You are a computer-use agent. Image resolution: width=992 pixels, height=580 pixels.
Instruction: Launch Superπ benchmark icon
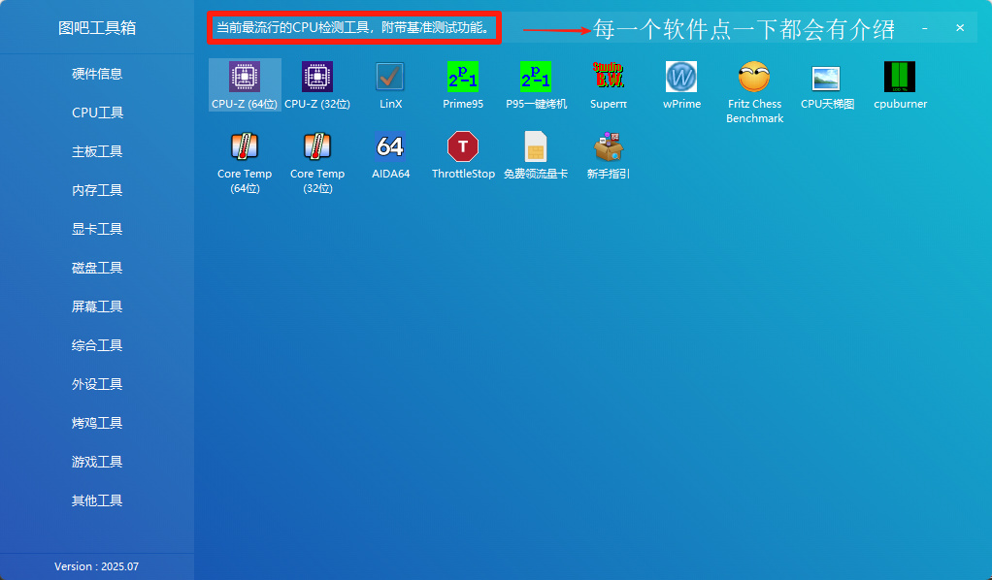(x=609, y=78)
